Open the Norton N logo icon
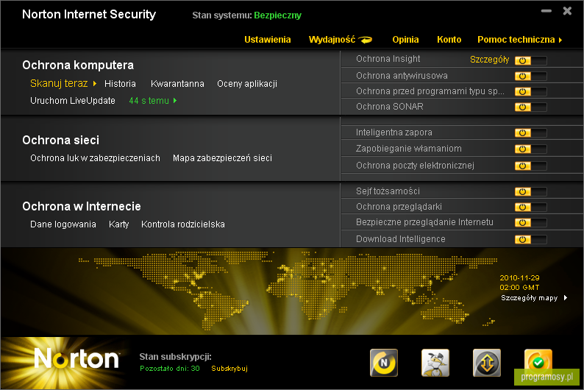The image size is (584, 390). click(384, 363)
